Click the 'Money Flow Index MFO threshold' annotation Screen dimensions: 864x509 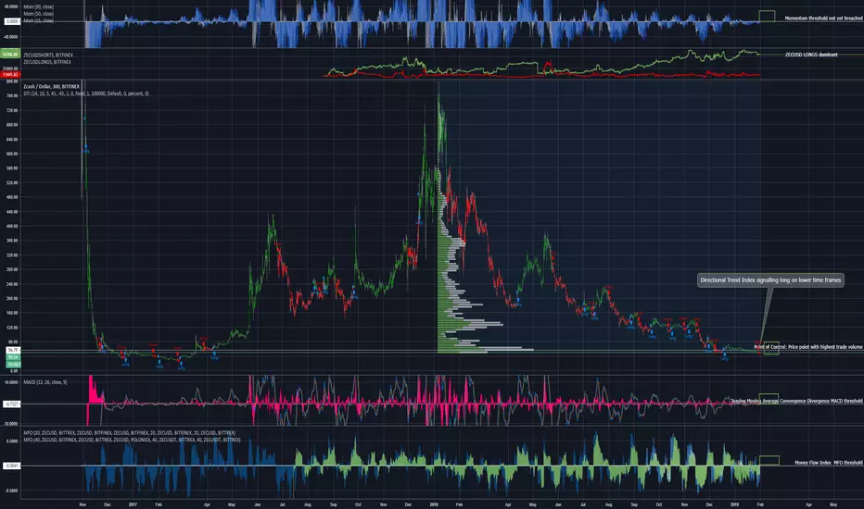(x=828, y=463)
